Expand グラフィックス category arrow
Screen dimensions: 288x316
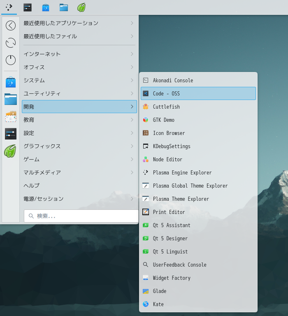132,146
